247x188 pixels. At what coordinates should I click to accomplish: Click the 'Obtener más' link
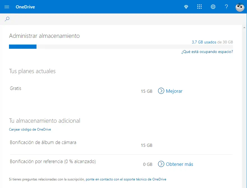point(179,164)
